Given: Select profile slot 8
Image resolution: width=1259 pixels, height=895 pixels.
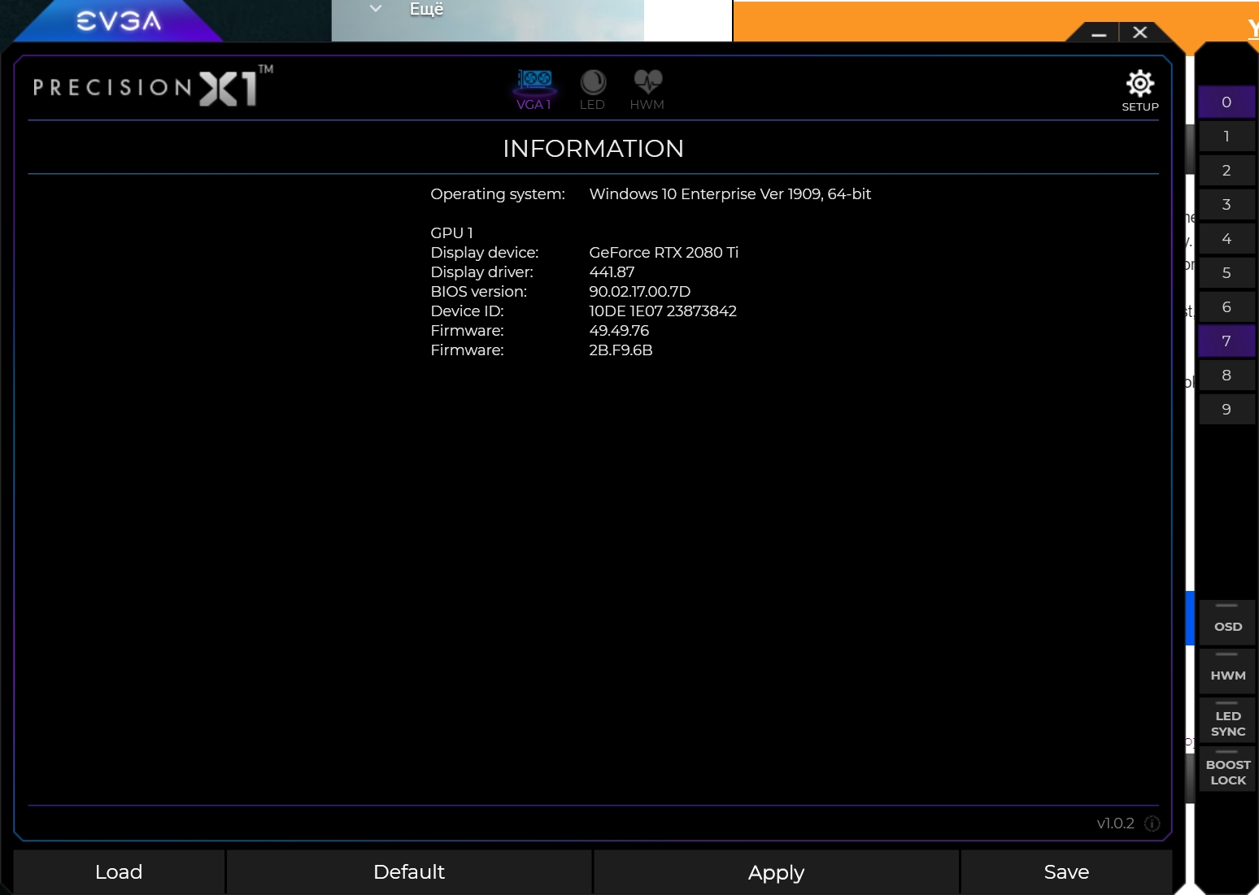Looking at the screenshot, I should coord(1226,376).
